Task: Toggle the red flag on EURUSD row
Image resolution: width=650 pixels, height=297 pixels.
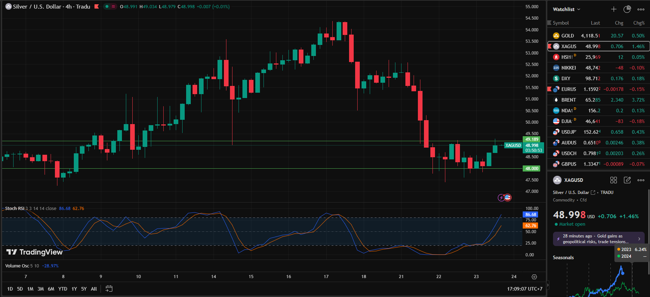Action: click(549, 89)
